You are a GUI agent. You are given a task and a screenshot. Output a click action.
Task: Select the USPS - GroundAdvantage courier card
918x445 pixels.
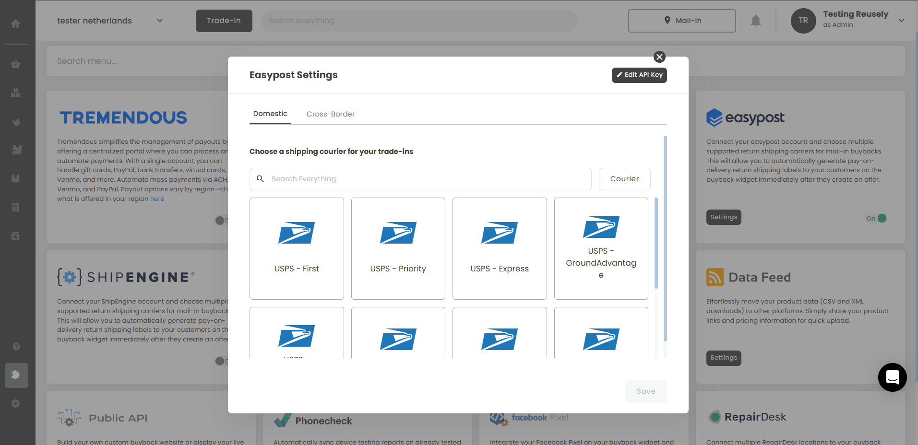point(601,248)
